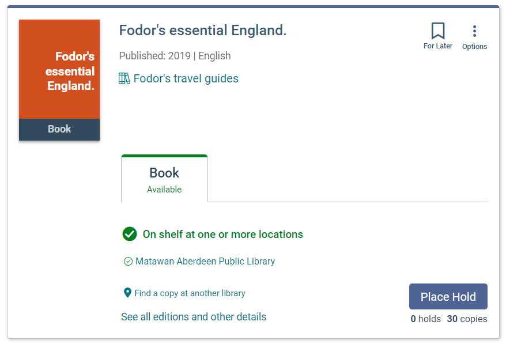Click the large green on-shelf checkmark icon
The height and width of the screenshot is (344, 506).
pyautogui.click(x=130, y=234)
